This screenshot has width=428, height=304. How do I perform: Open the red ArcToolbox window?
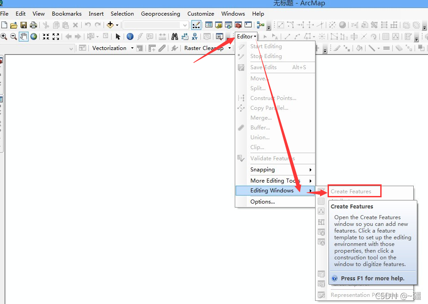coord(238,25)
